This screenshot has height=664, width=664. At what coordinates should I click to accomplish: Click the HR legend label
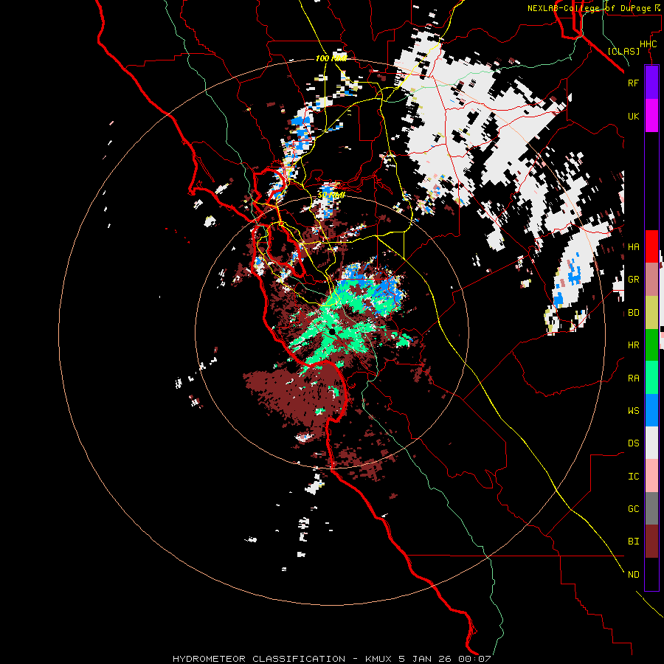coord(633,345)
